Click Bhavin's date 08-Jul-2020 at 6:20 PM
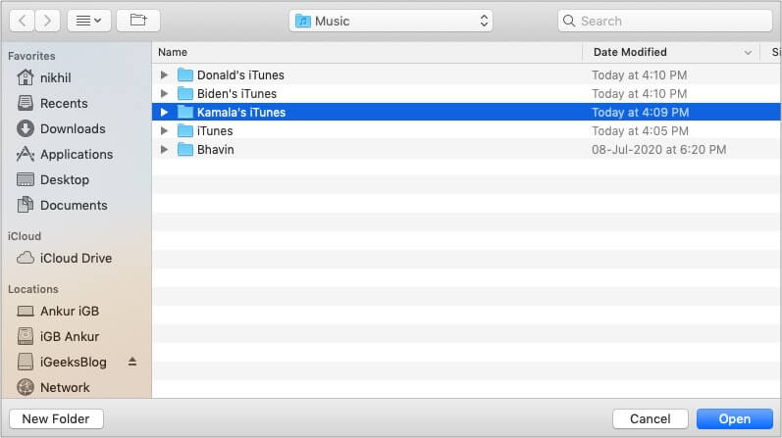Image resolution: width=782 pixels, height=438 pixels. (658, 150)
